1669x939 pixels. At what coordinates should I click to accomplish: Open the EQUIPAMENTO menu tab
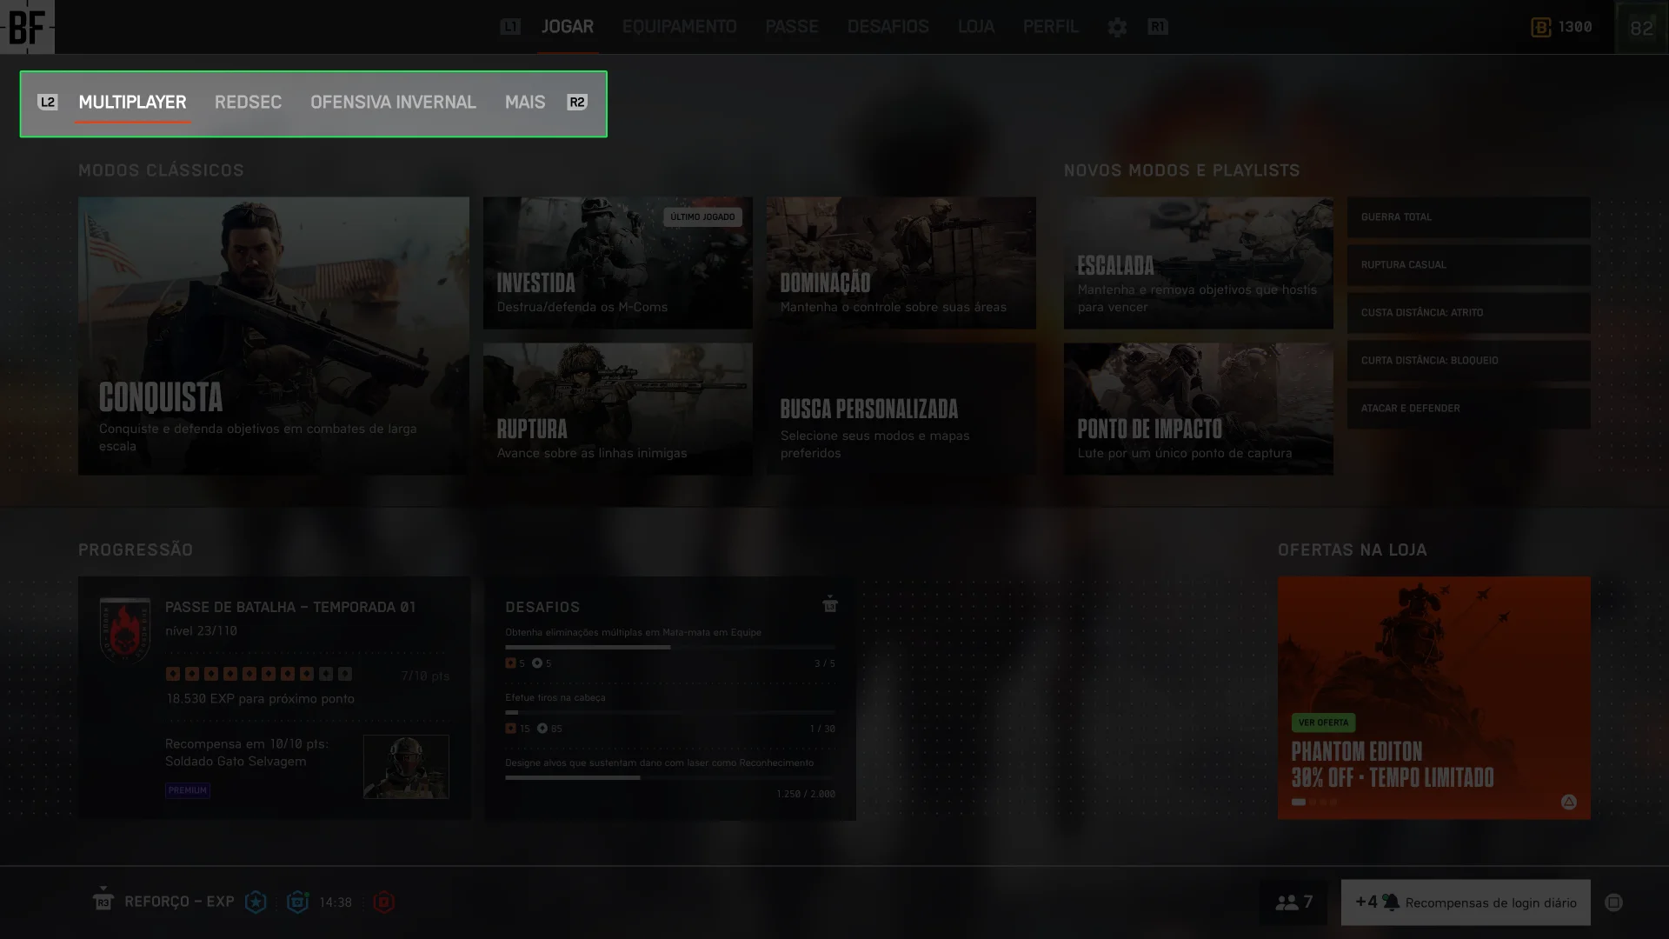(x=679, y=27)
